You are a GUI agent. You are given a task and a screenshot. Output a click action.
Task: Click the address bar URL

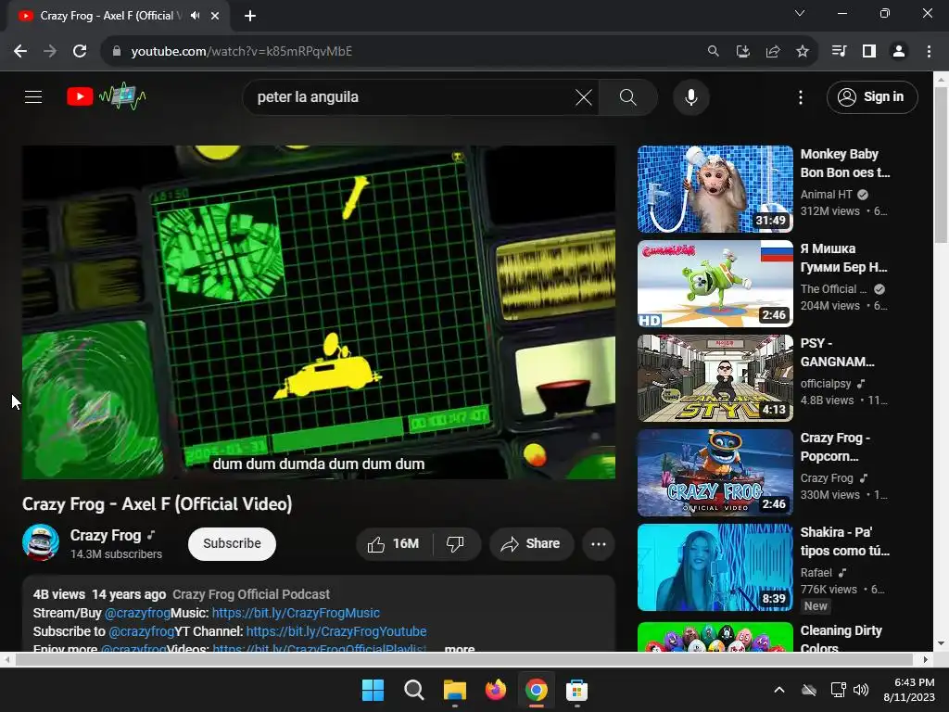(242, 52)
